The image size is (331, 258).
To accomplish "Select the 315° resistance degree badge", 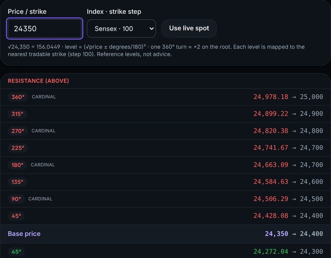I will click(x=17, y=114).
